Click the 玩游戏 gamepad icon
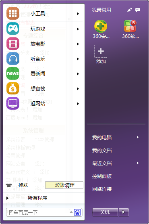149x224 pixels. click(x=13, y=28)
